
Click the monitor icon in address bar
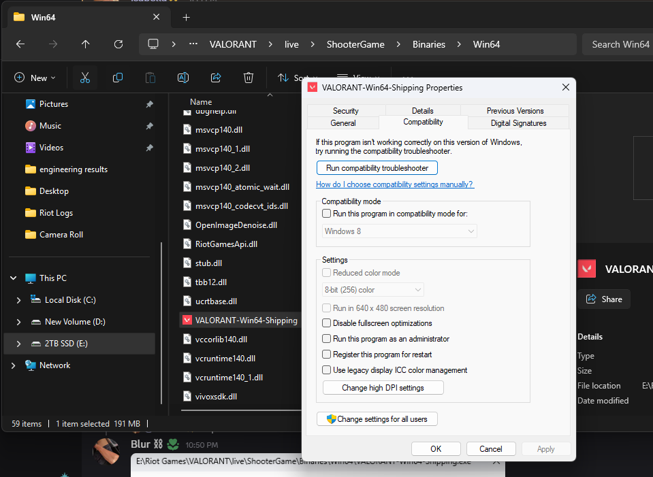(x=153, y=44)
